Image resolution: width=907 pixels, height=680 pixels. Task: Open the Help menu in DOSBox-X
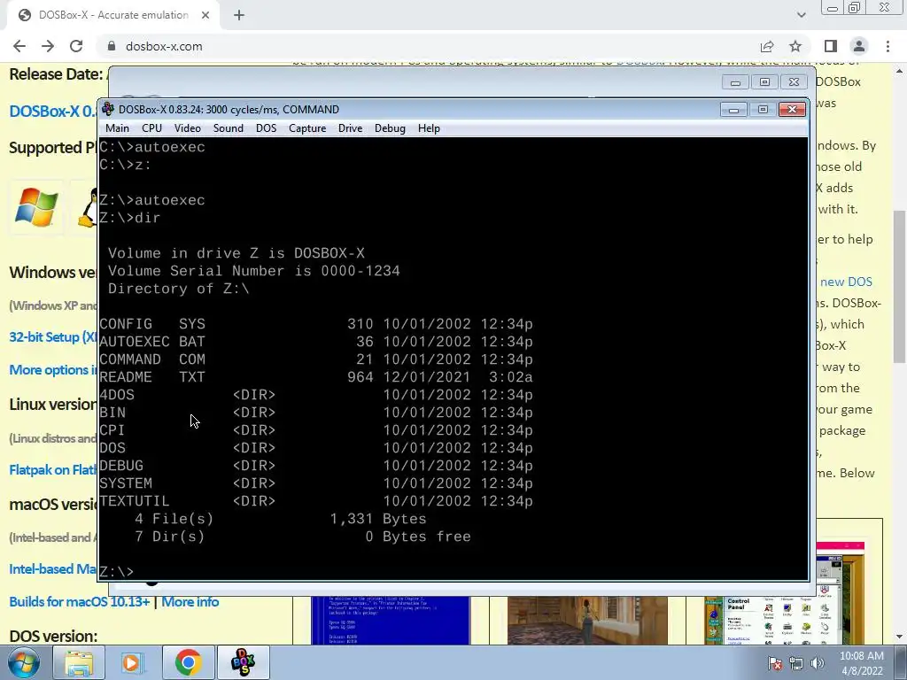(429, 128)
